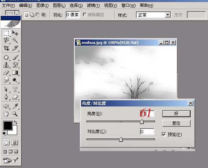Select the Move tool
Viewport: 208px width, 168px height.
point(15,33)
